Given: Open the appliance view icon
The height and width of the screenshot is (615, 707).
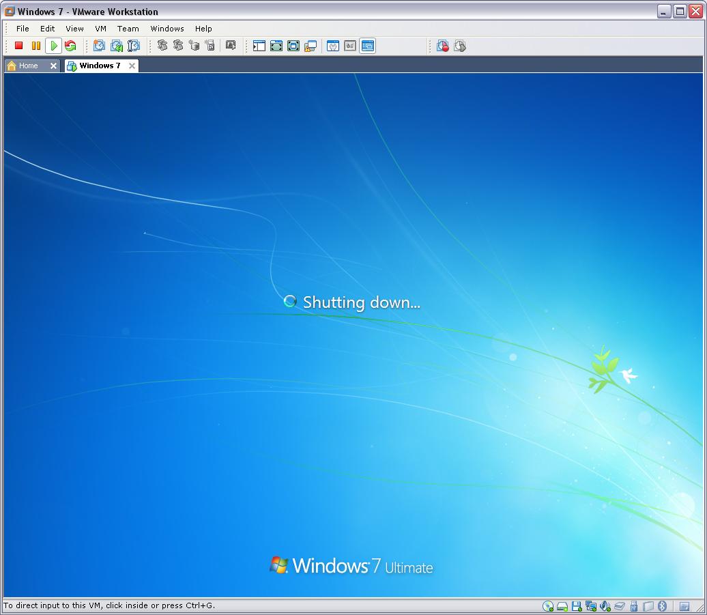Looking at the screenshot, I should click(x=350, y=46).
